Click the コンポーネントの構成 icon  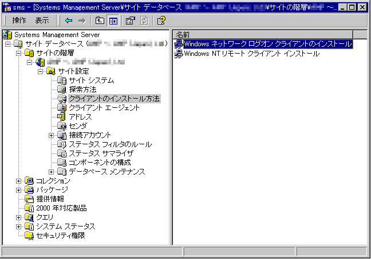click(62, 163)
